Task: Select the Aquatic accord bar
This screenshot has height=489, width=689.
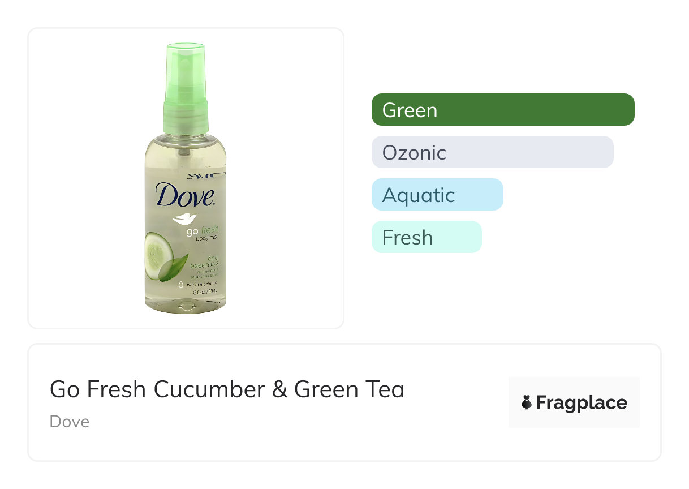Action: tap(437, 195)
